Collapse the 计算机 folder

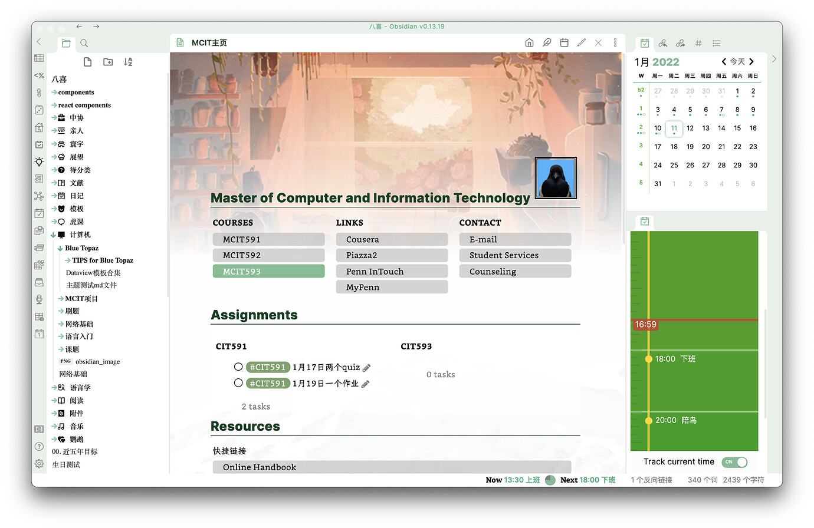coord(54,235)
